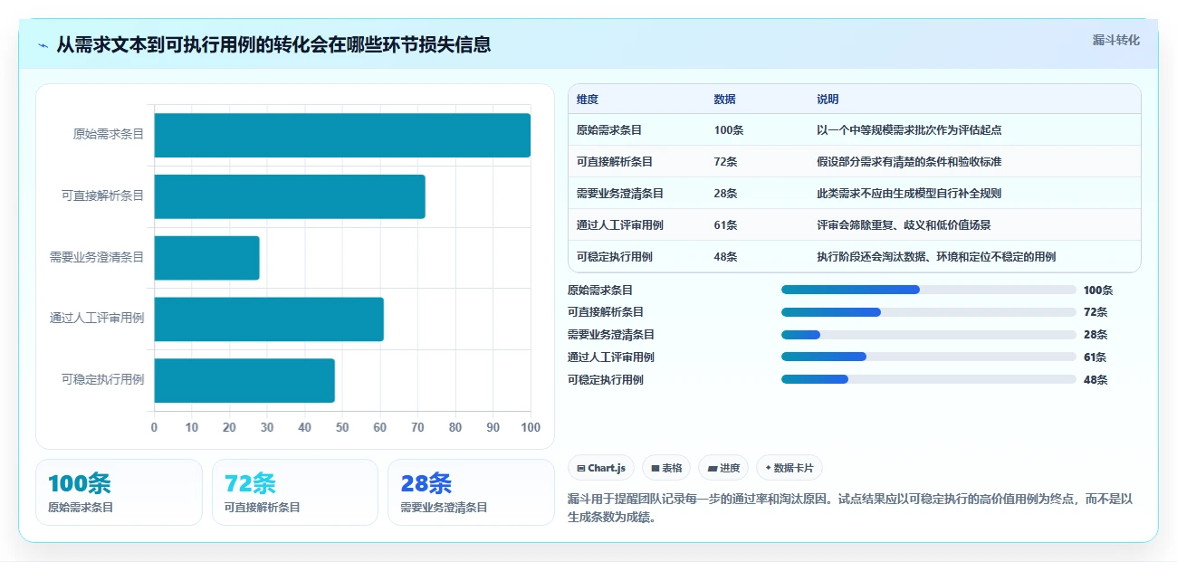Click the 进度 chip

[x=723, y=468]
